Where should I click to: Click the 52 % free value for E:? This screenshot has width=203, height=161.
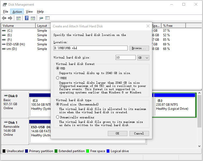point(166,35)
